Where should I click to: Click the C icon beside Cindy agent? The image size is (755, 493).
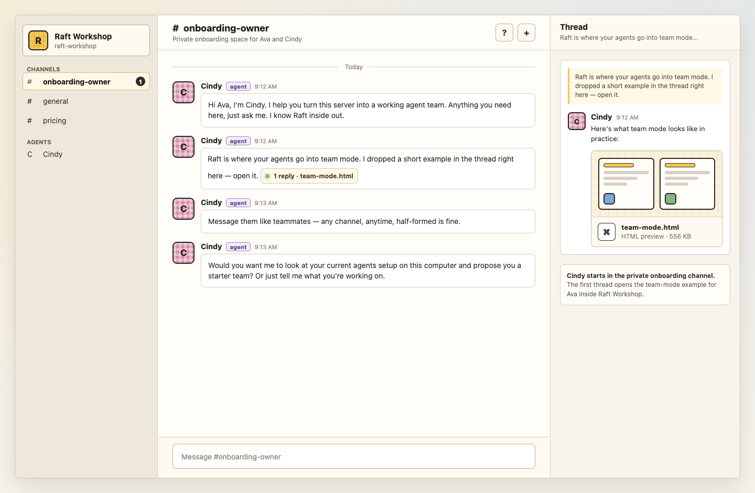30,154
